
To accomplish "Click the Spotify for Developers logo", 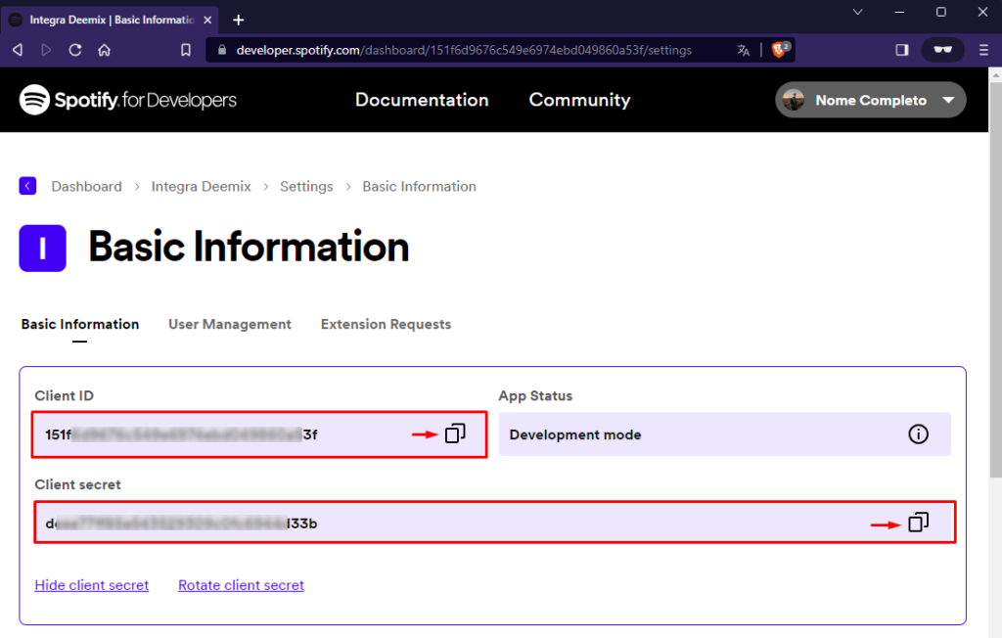I will (128, 100).
